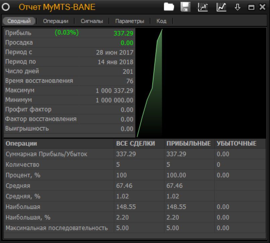Maximize the report window

(251, 7)
